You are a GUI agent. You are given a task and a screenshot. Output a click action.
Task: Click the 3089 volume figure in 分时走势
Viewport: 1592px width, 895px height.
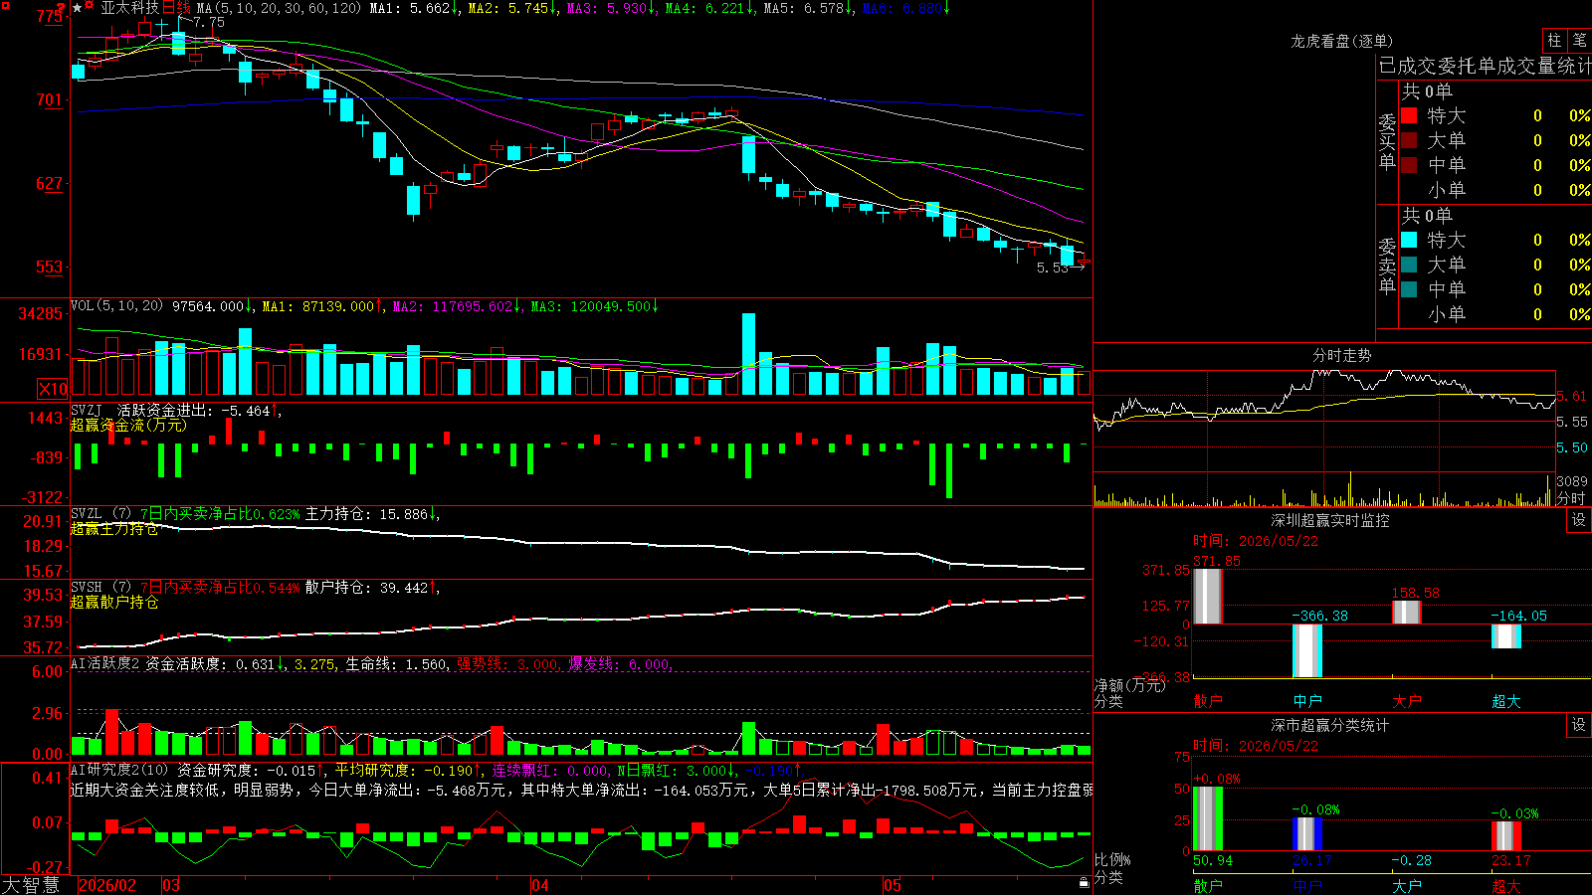click(x=1572, y=481)
